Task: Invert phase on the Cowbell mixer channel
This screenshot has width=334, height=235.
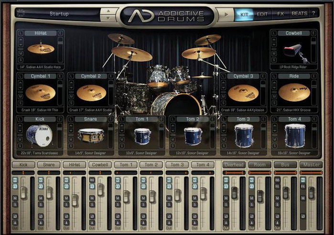Action: pos(92,216)
